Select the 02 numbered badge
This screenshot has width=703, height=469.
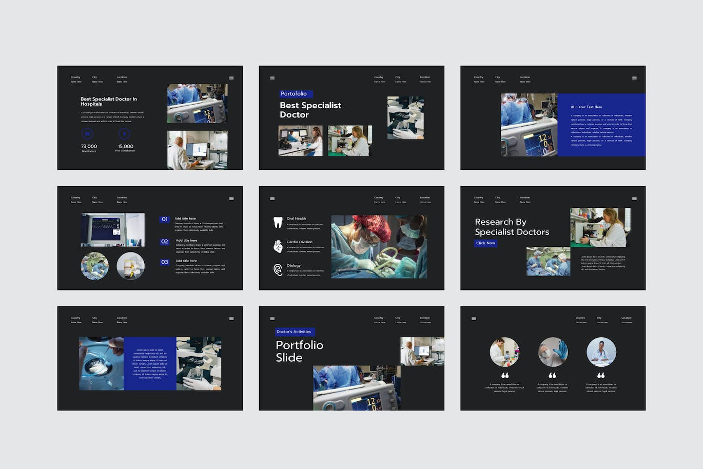point(164,241)
